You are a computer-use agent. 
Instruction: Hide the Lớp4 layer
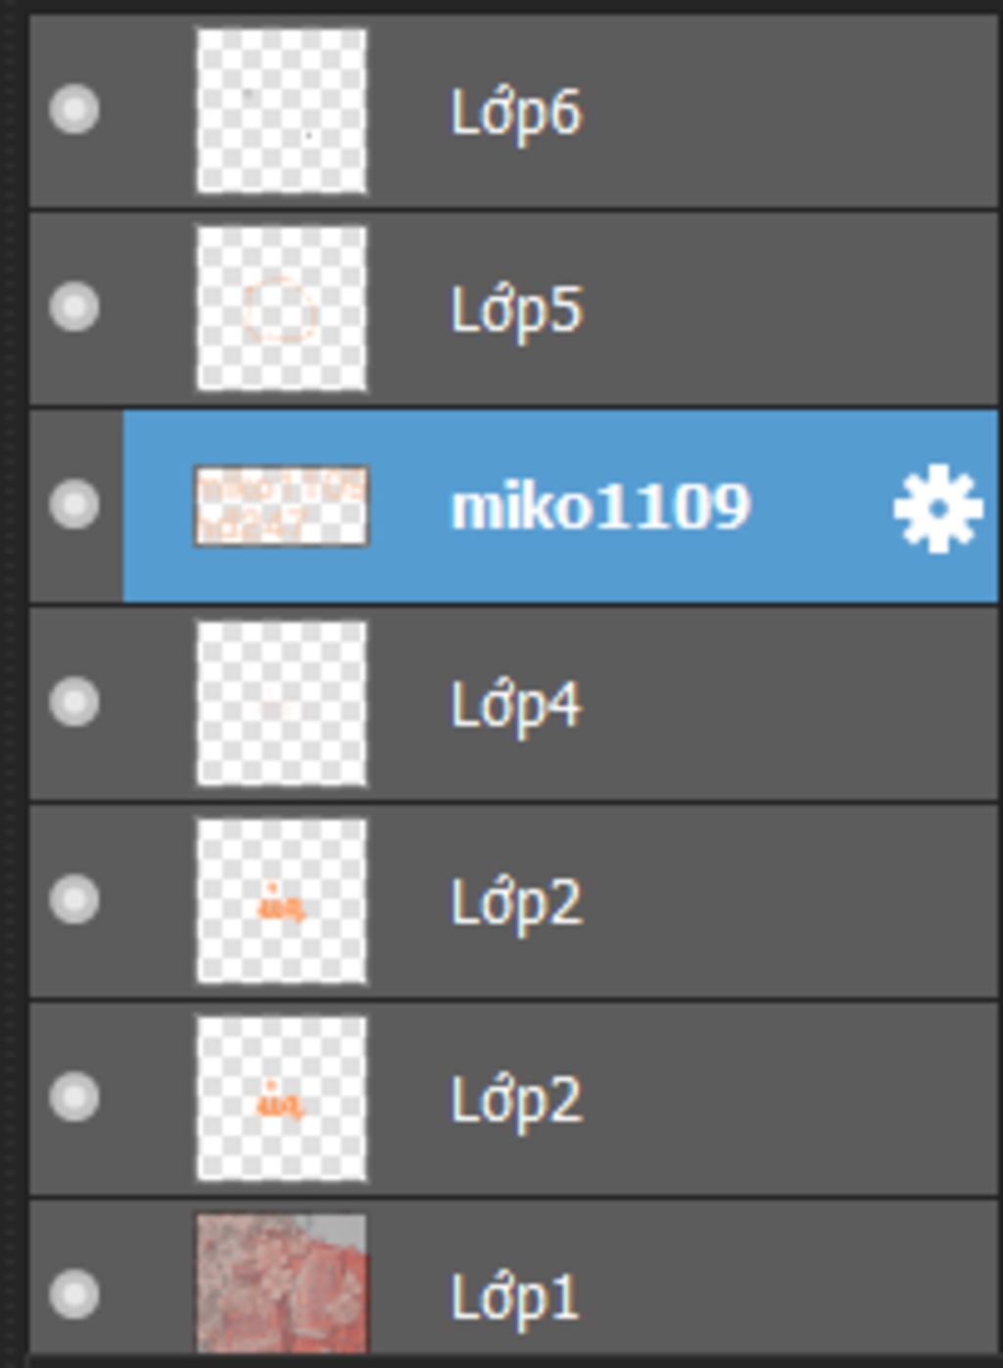click(x=74, y=702)
